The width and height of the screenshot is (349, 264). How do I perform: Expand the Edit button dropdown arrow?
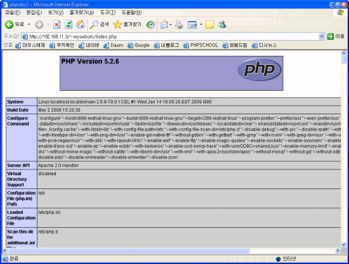(x=201, y=24)
